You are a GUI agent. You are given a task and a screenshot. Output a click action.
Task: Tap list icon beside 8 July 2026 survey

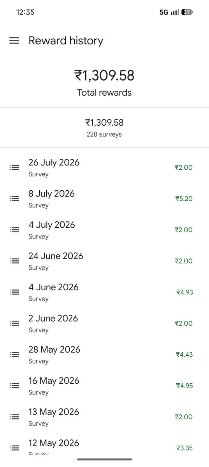14,198
